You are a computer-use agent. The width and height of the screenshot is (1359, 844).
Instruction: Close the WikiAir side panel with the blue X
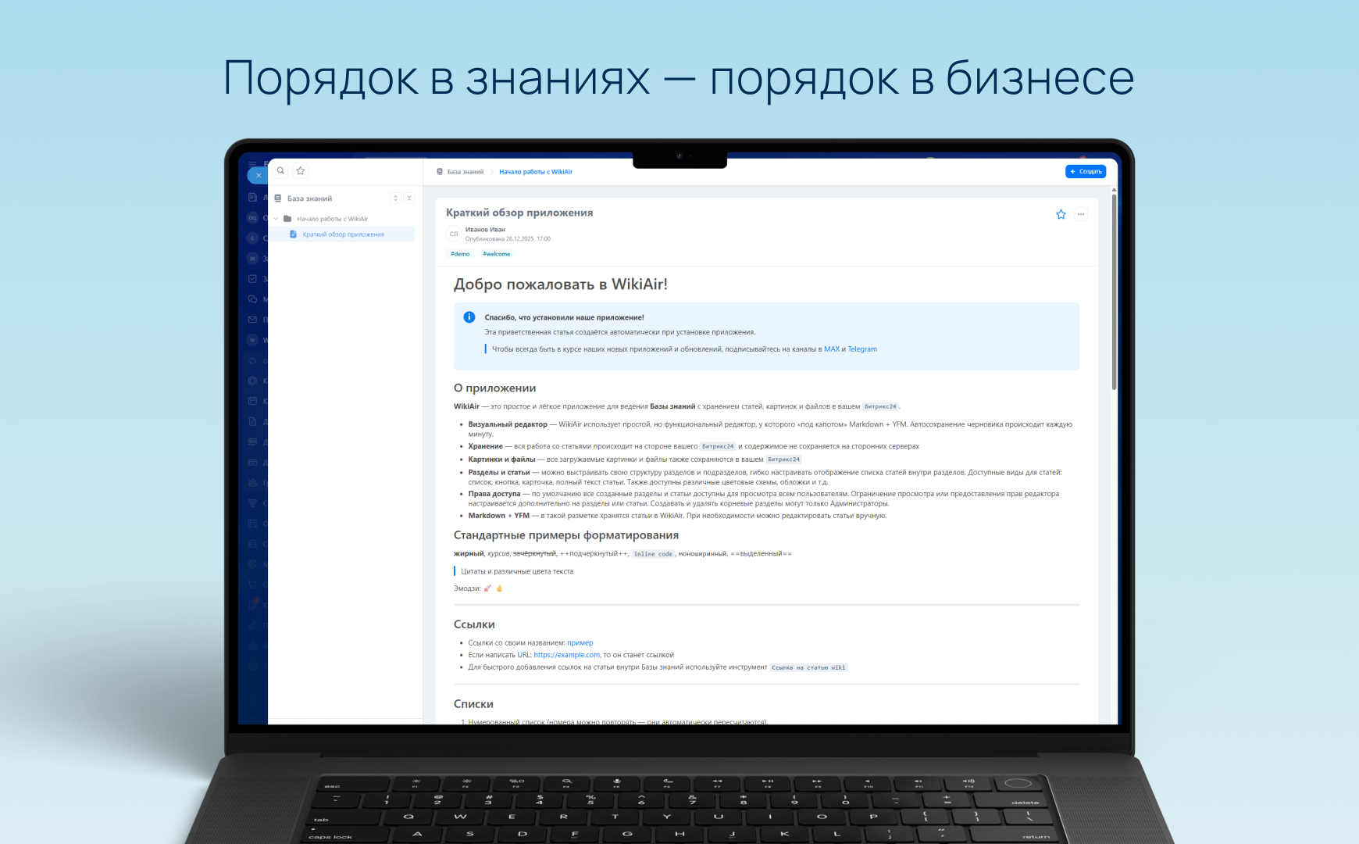click(259, 175)
